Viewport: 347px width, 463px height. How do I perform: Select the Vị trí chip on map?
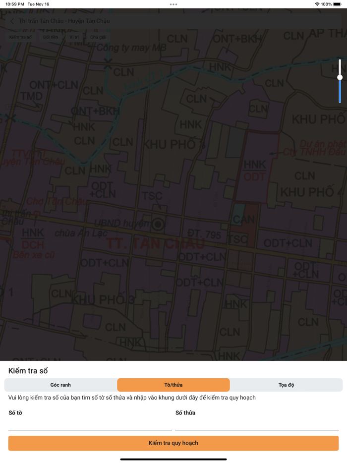[x=74, y=37]
